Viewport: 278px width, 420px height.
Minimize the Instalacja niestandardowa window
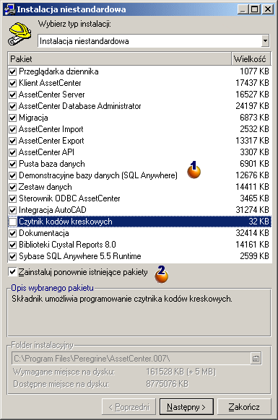(243, 9)
